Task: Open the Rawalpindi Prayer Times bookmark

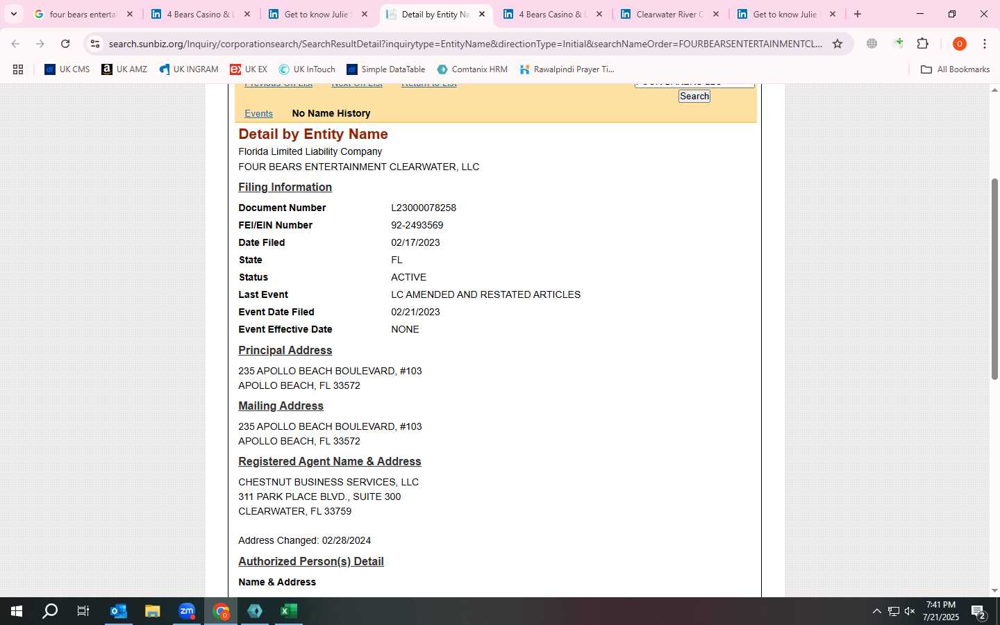Action: (x=567, y=69)
